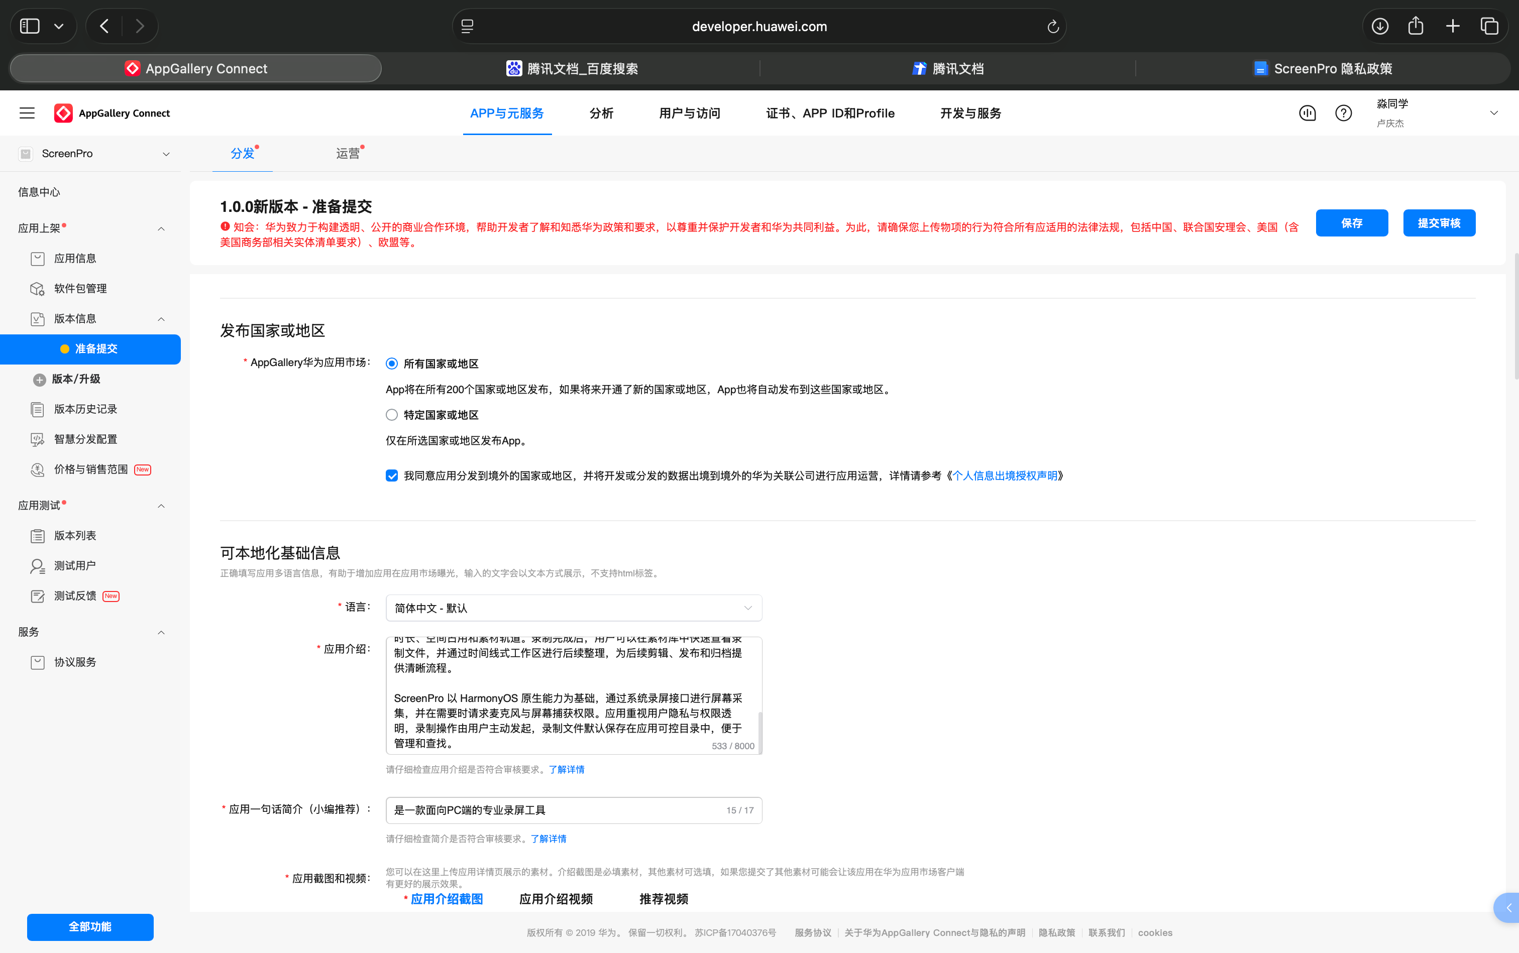This screenshot has height=953, width=1519.
Task: Collapse the 版本信息 subsection
Action: click(x=161, y=319)
